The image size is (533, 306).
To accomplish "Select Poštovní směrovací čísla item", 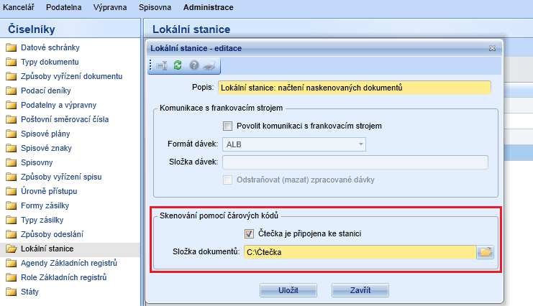I will coord(65,119).
